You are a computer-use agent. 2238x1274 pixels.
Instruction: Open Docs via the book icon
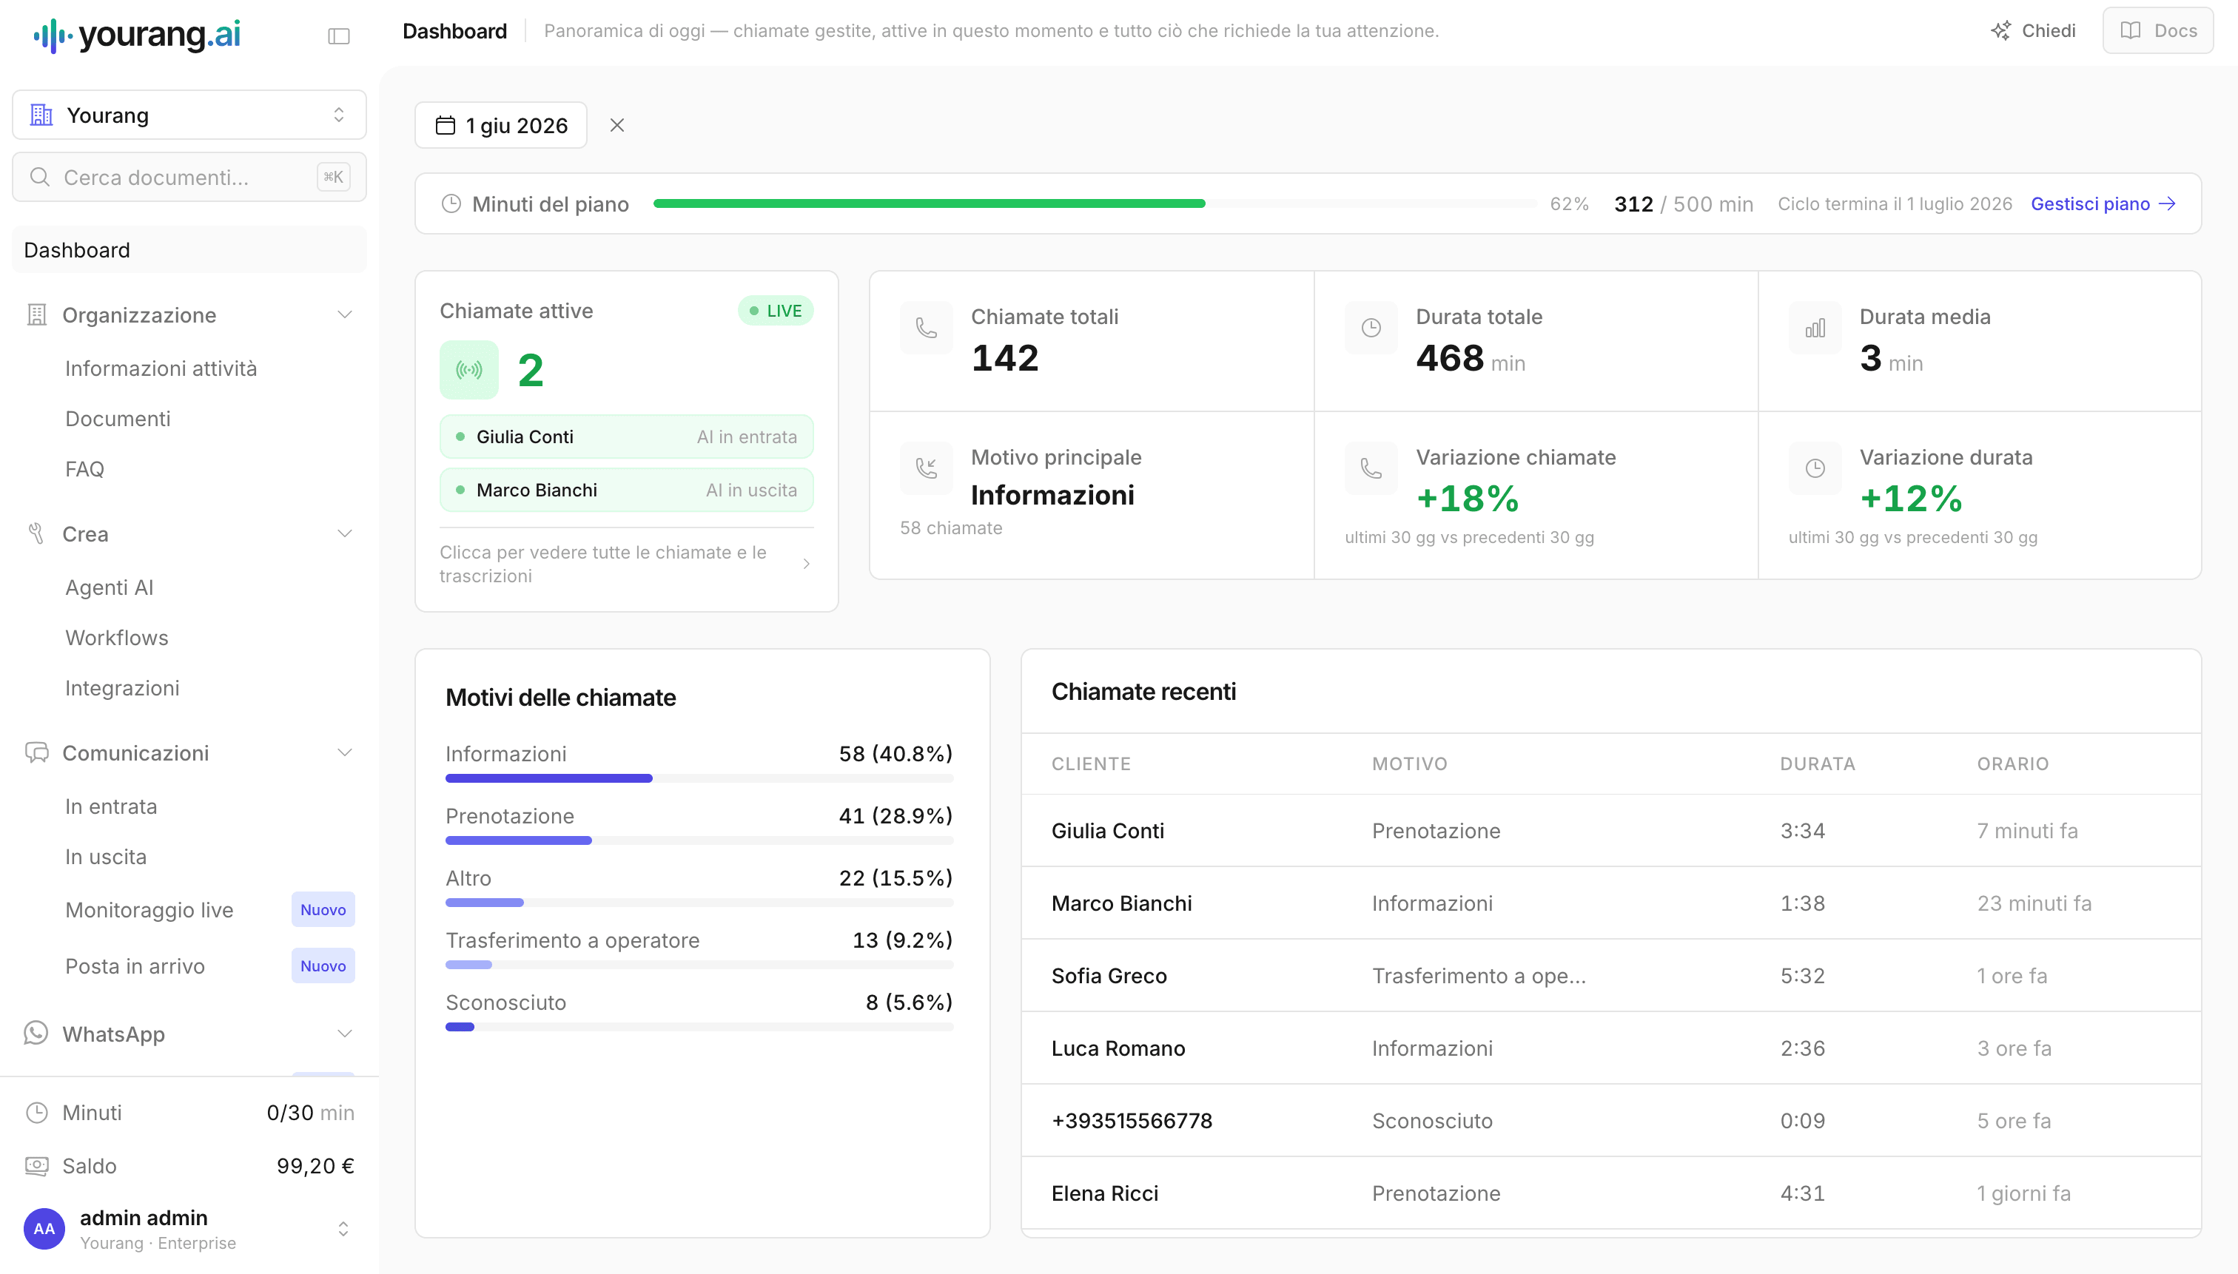2131,30
